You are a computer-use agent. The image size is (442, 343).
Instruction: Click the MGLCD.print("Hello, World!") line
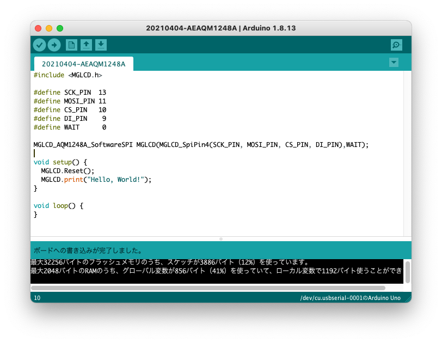(96, 180)
